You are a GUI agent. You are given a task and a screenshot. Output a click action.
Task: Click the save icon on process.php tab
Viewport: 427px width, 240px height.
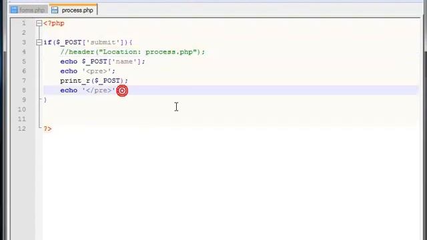55,10
